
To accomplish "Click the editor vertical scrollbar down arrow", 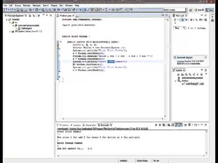I will coord(165,116).
